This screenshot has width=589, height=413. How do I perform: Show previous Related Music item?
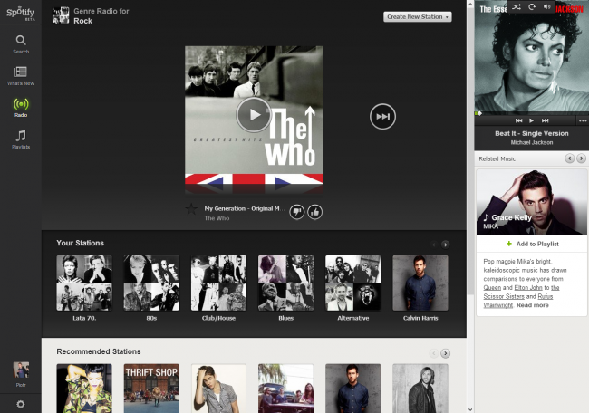pyautogui.click(x=569, y=158)
